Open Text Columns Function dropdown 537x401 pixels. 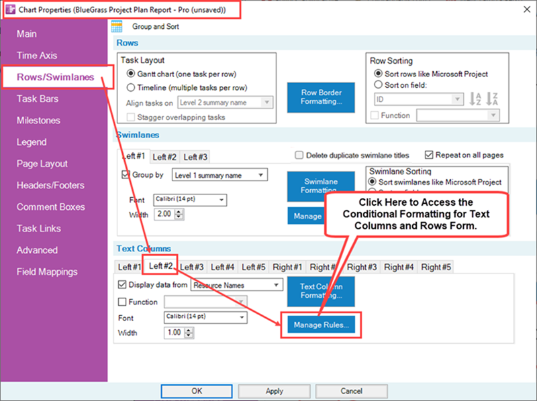point(205,302)
